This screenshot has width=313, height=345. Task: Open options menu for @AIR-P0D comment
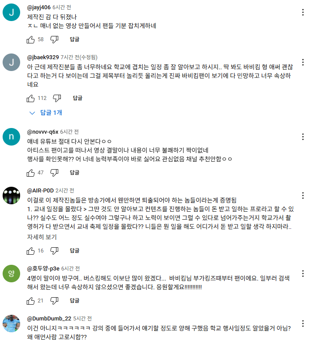[x=303, y=196]
